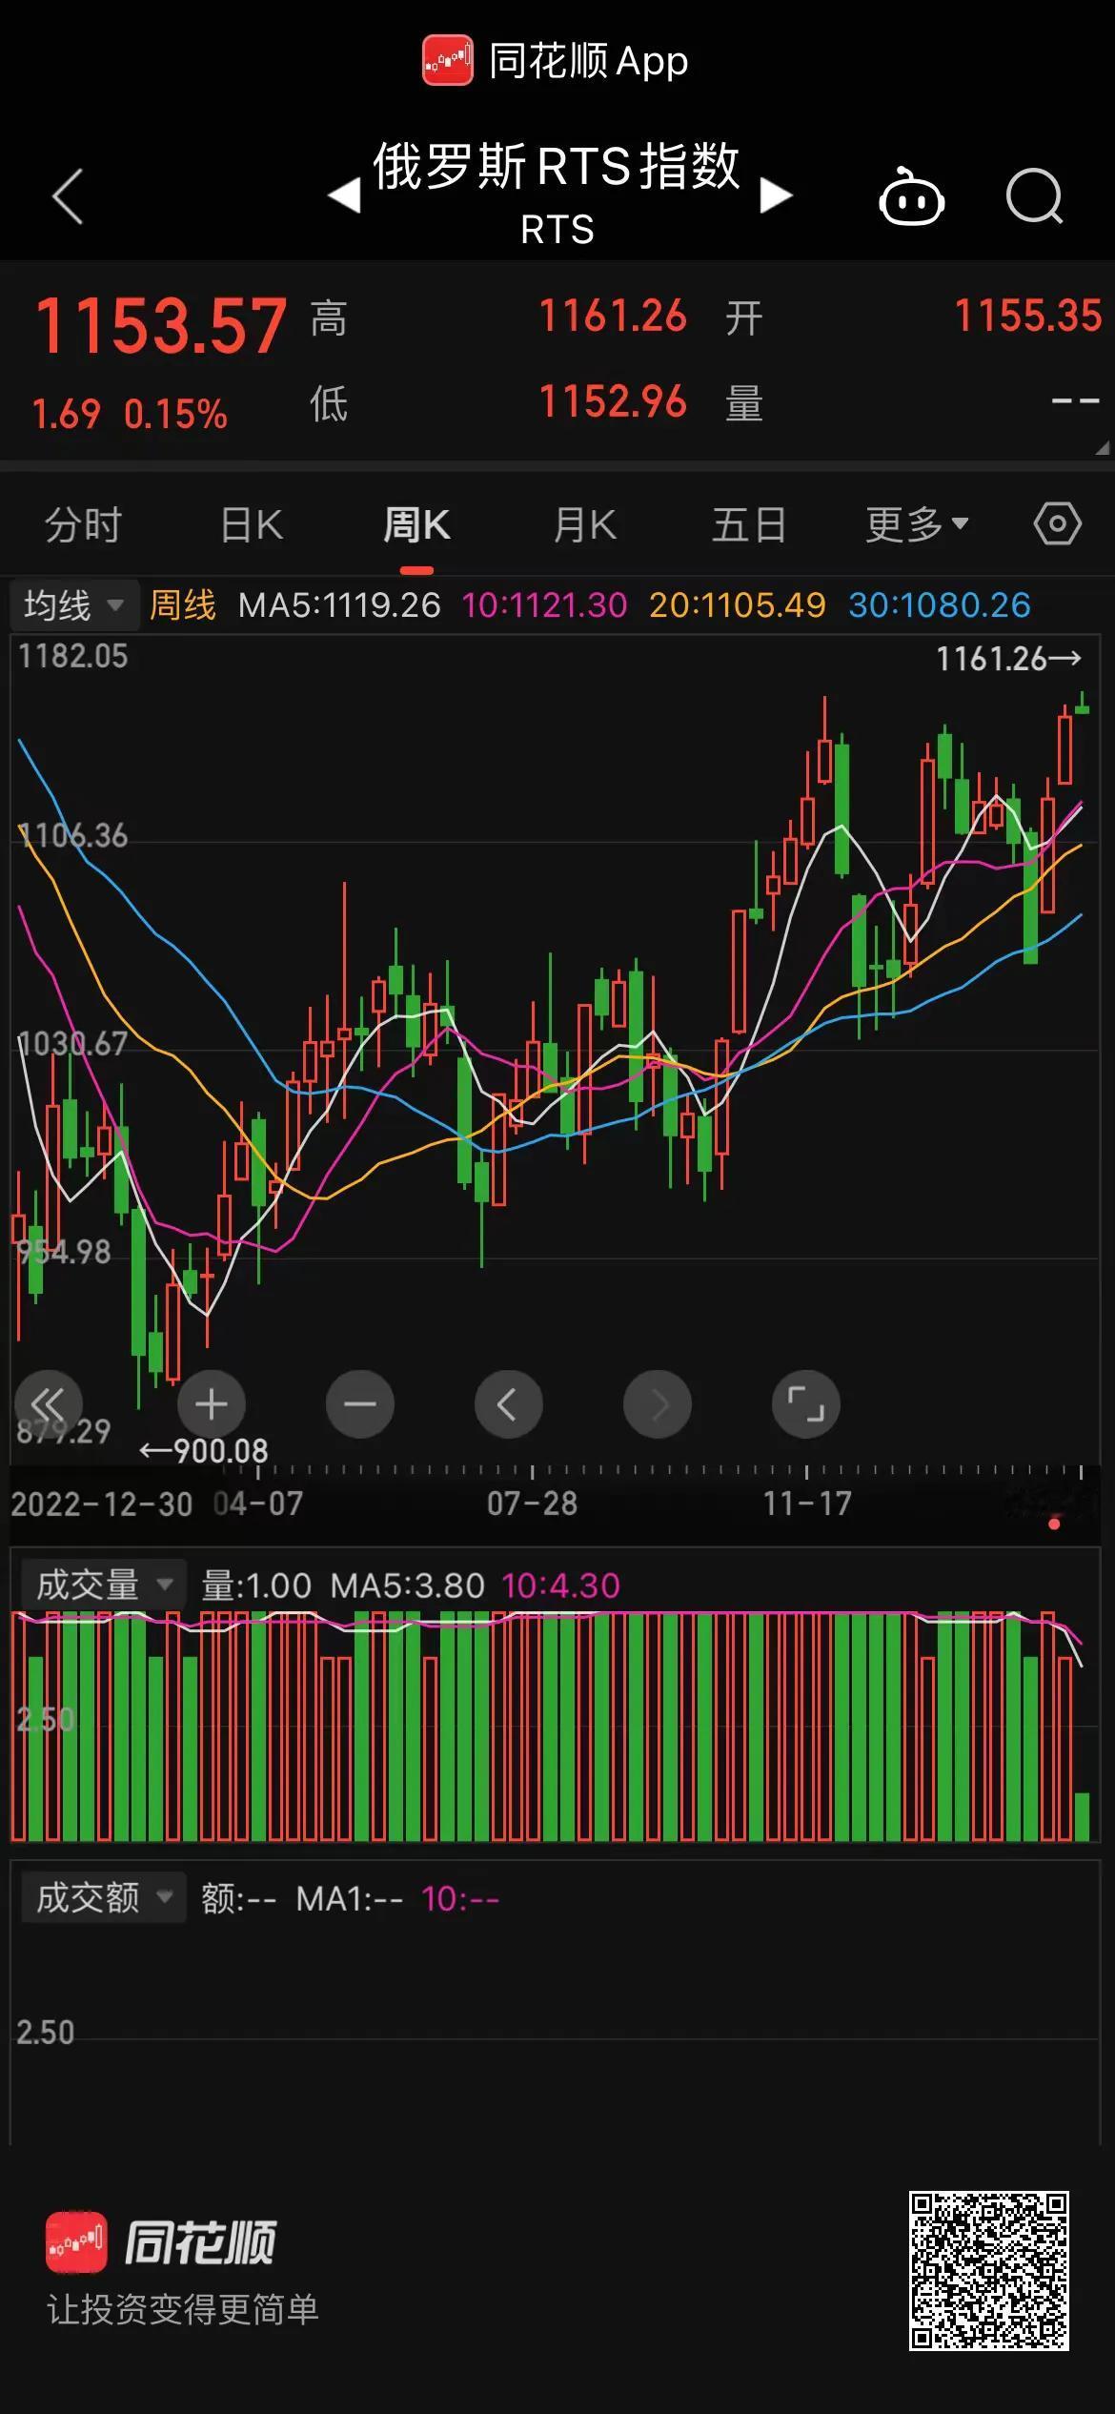Tap the 1161.26 high marker on chart
Screen dimensions: 1115x2414
pos(1009,659)
